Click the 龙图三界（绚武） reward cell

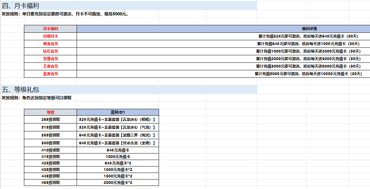(118, 135)
